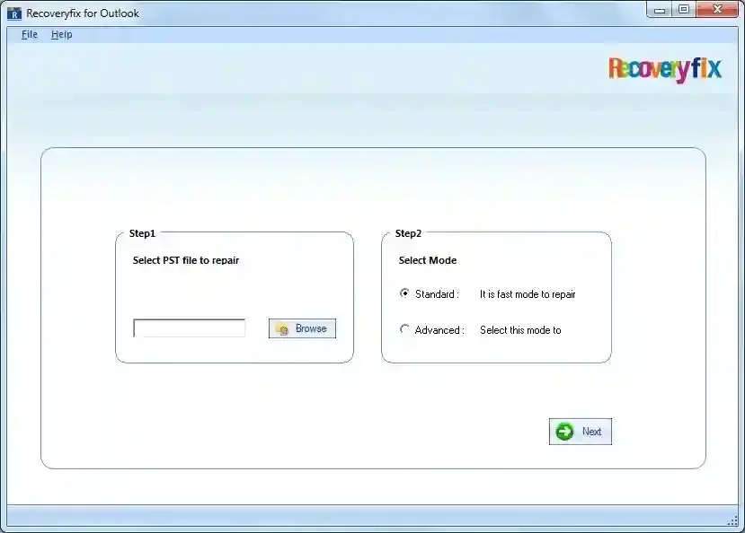Click the 'Select this mode to' description
This screenshot has width=745, height=533.
coord(520,330)
